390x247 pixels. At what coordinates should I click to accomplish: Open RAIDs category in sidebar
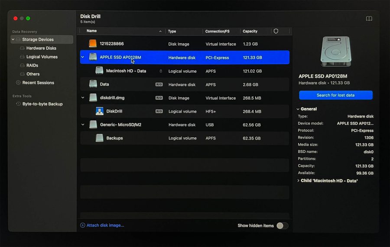click(32, 65)
